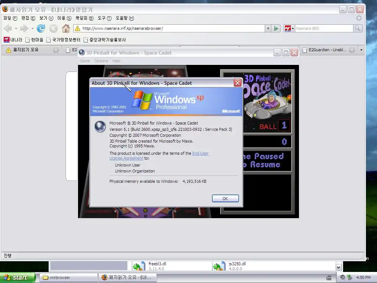
Task: Select the js3250.dll file
Action: [x=229, y=266]
